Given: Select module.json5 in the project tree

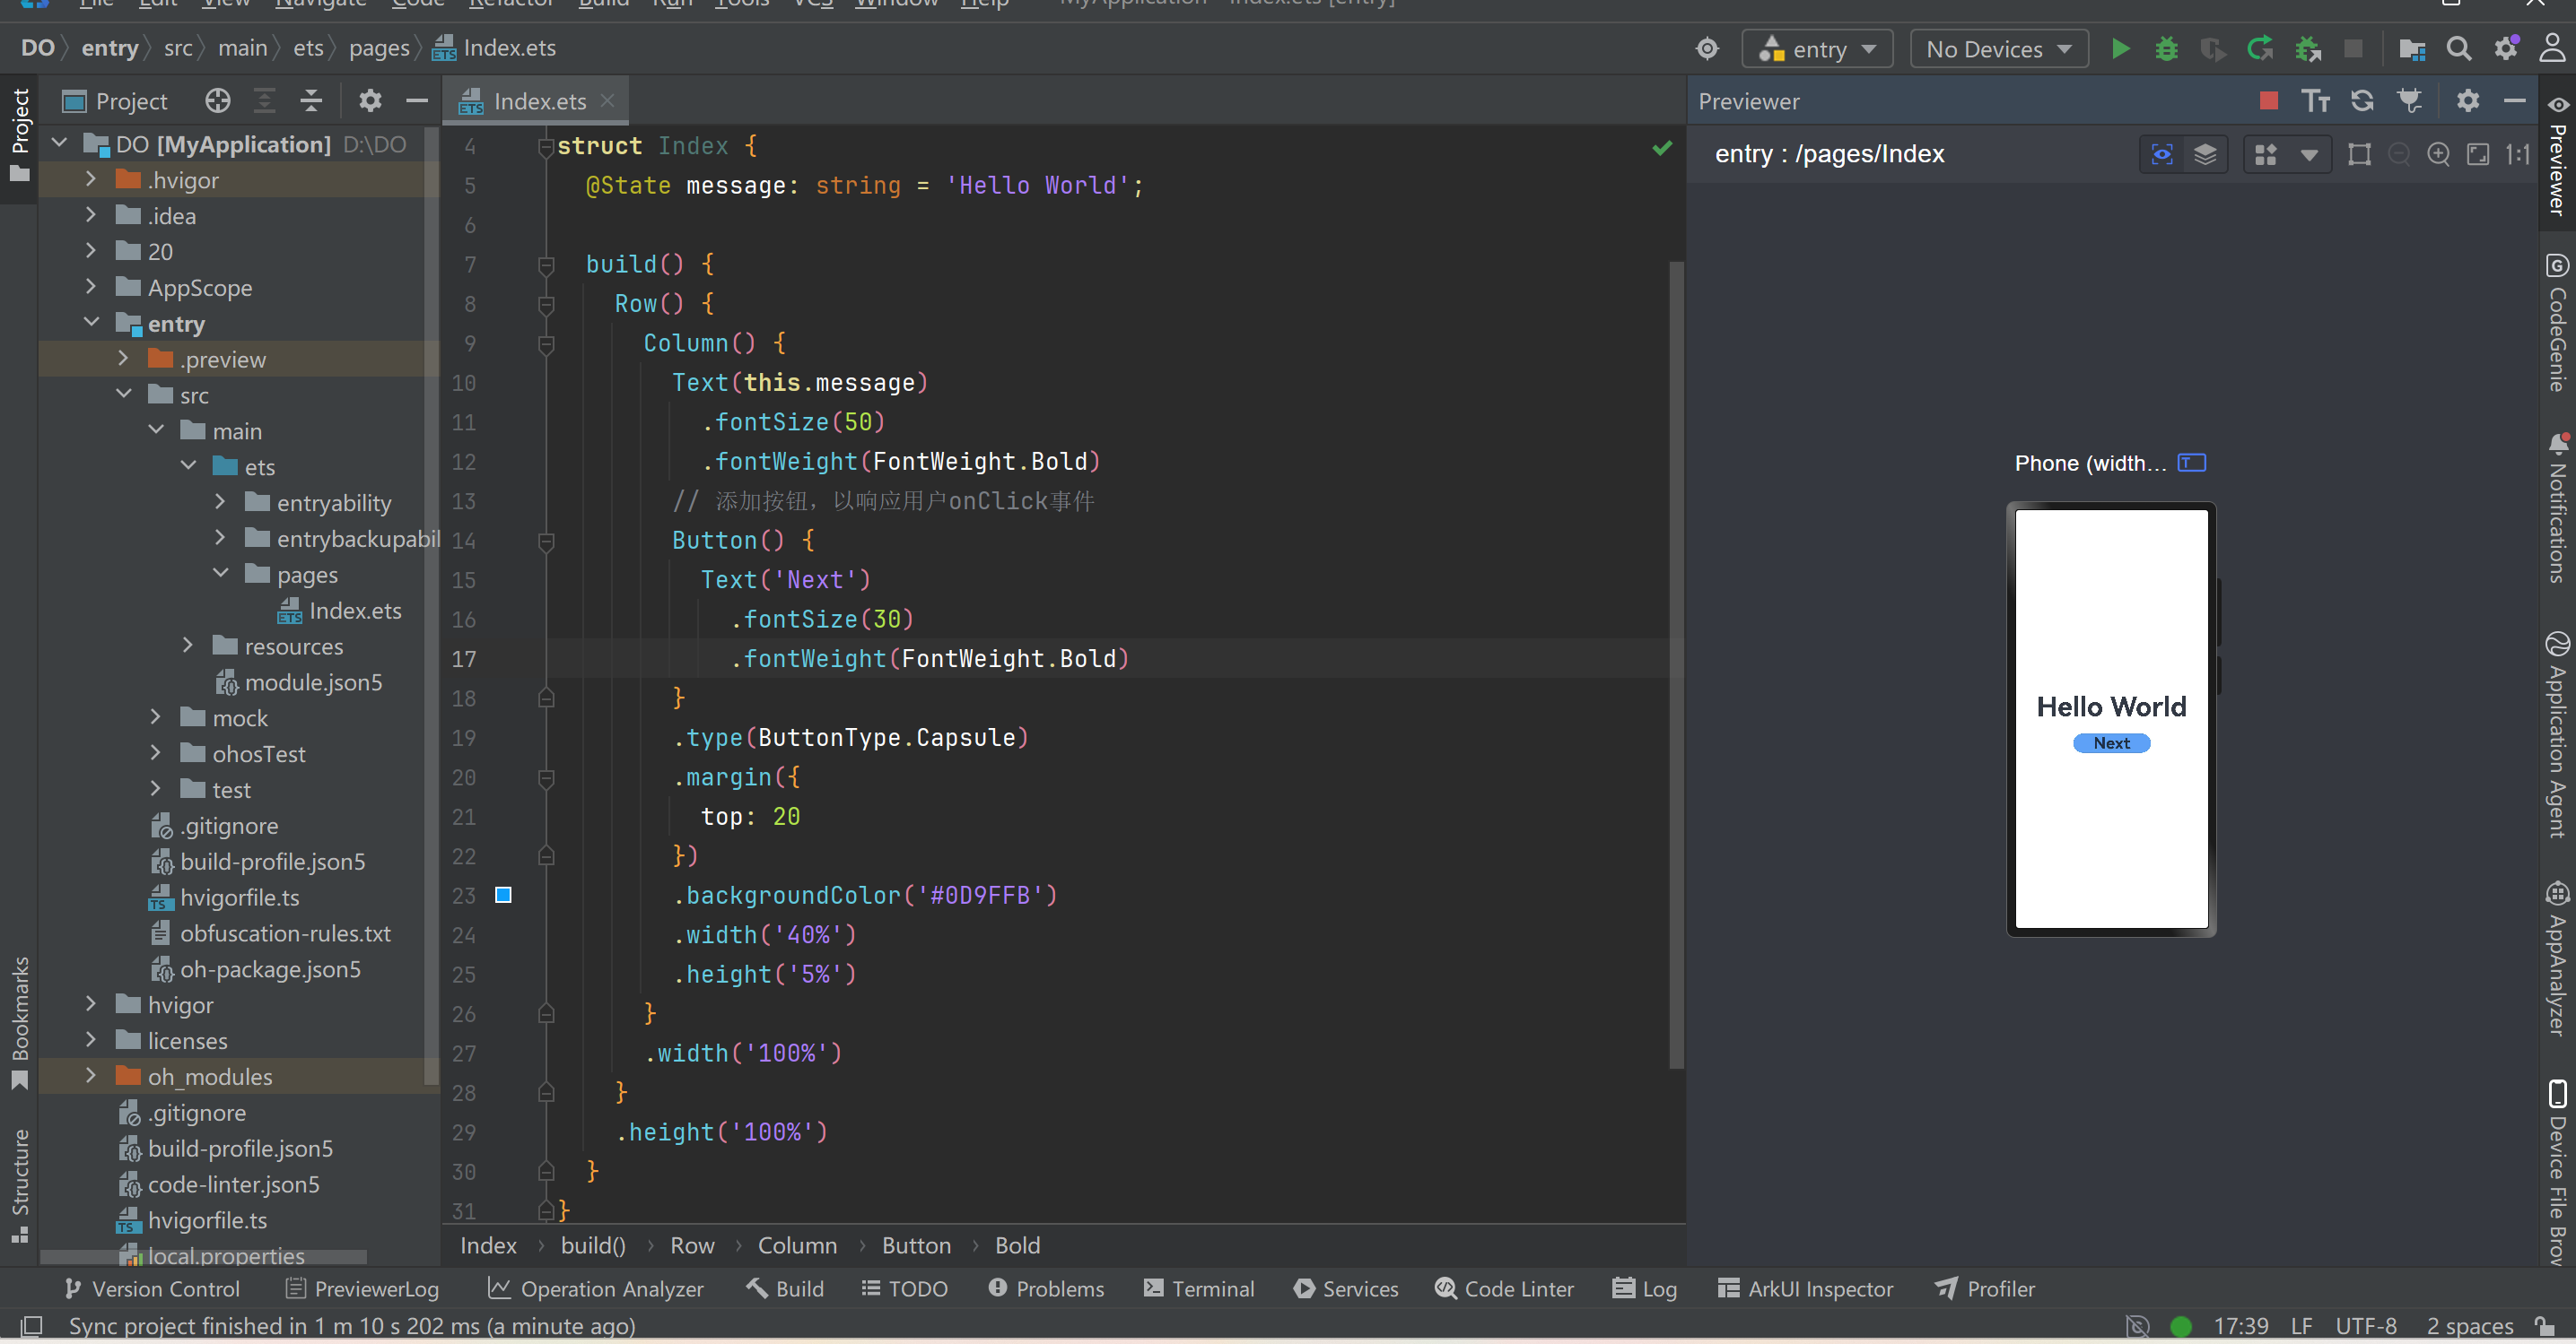Looking at the screenshot, I should tap(313, 682).
